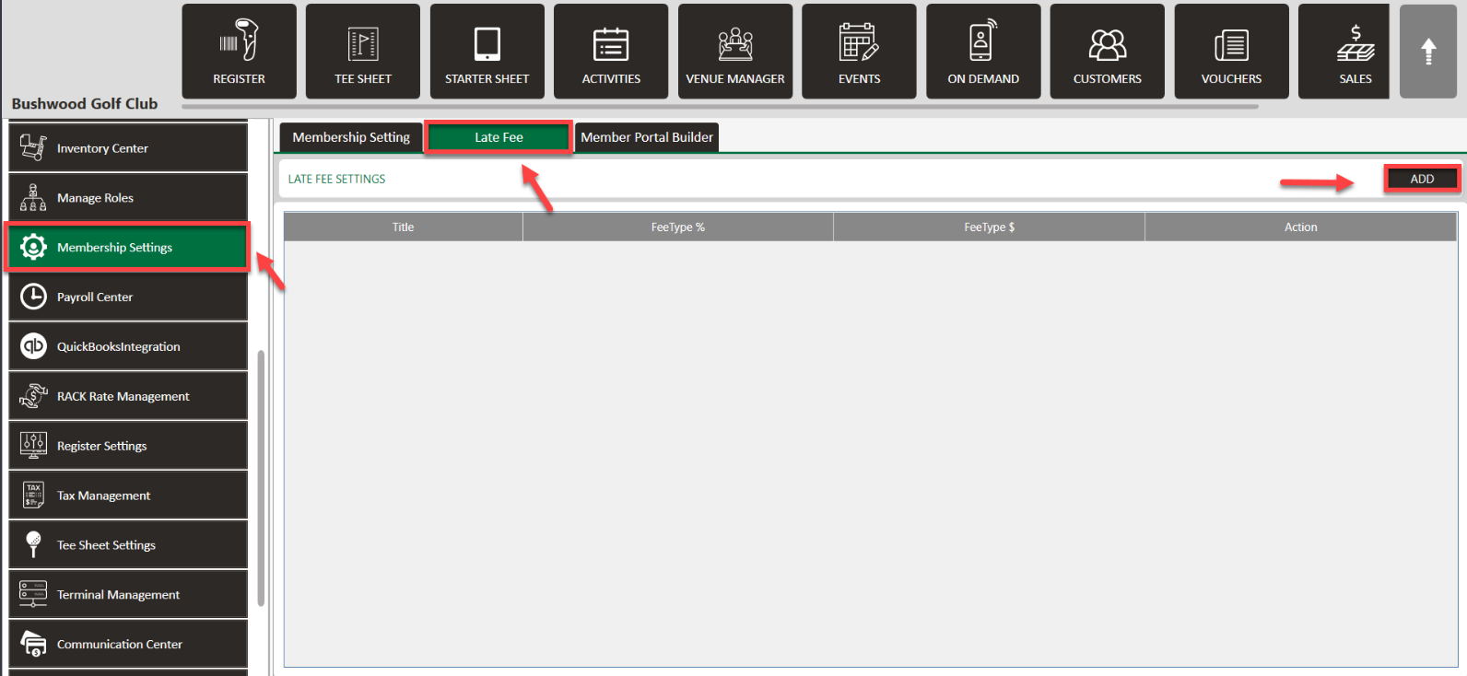This screenshot has height=676, width=1467.
Task: Open the Member Portal Builder tab
Action: [x=647, y=137]
